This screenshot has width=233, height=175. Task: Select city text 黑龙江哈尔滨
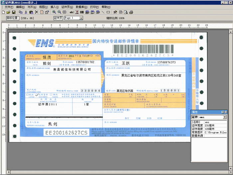[125, 91]
